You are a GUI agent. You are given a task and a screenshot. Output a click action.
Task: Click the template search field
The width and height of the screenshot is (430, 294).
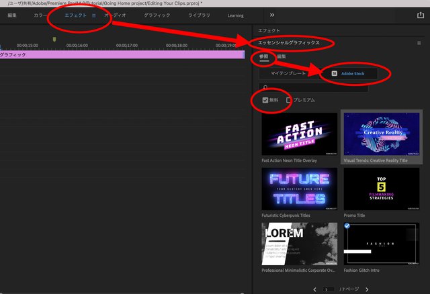(x=313, y=87)
